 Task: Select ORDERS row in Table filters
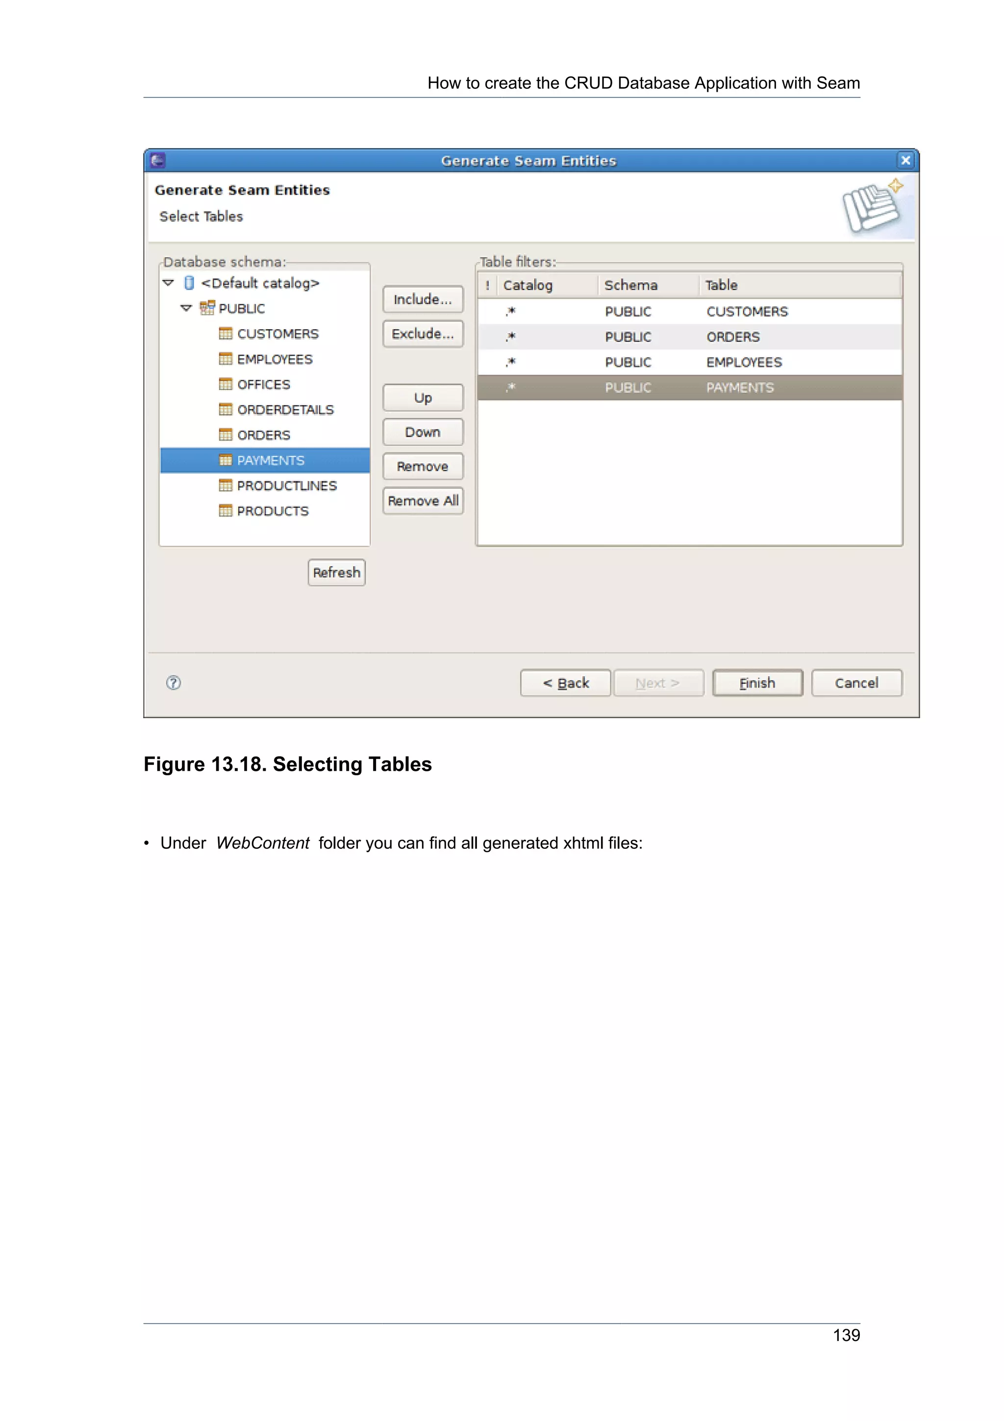[690, 337]
